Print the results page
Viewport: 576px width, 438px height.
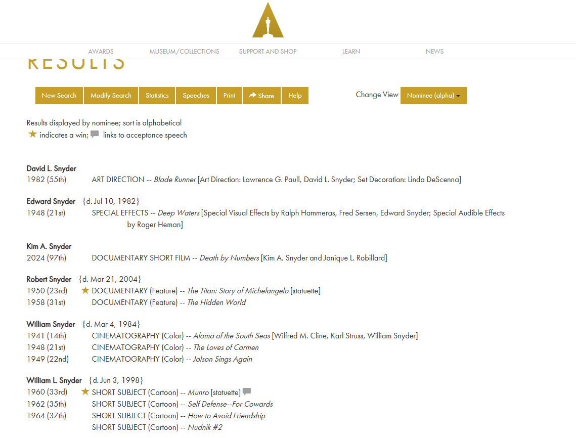(230, 96)
